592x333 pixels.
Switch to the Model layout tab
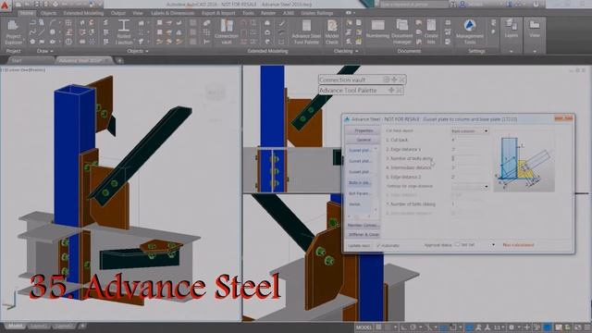[x=15, y=326]
